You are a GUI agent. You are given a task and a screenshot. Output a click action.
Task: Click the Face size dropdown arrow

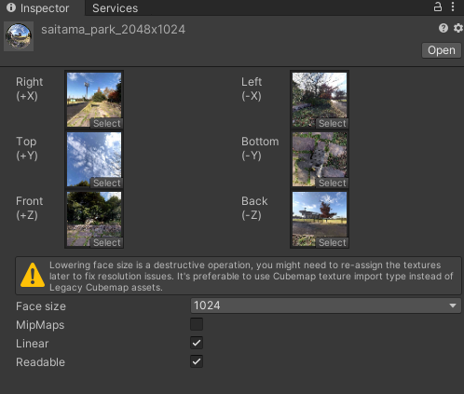[x=453, y=306]
